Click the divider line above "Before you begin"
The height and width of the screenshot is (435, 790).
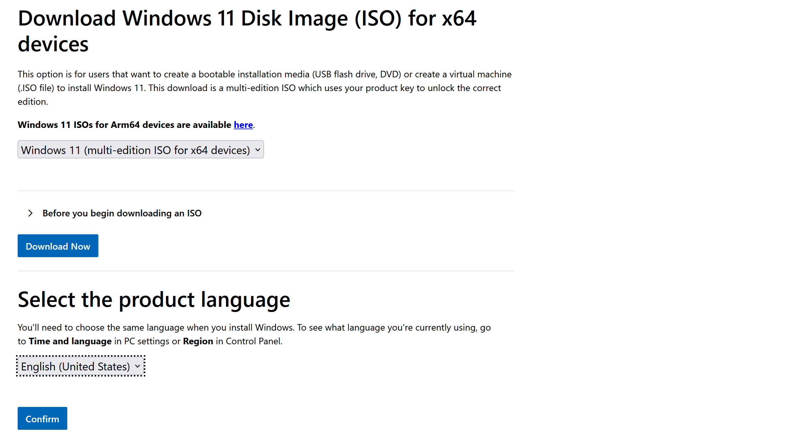tap(266, 191)
